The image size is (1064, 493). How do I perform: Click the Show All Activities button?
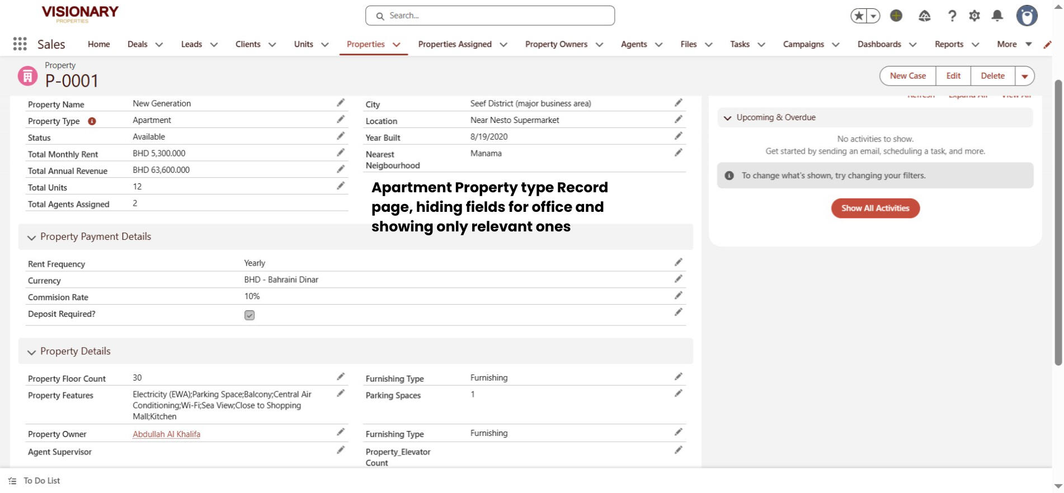pyautogui.click(x=875, y=208)
